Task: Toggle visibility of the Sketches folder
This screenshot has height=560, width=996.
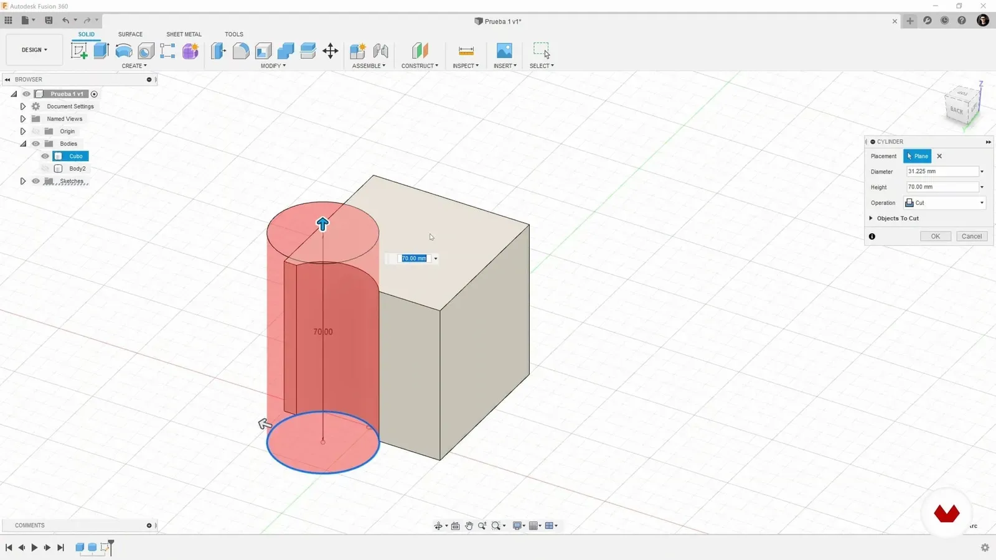Action: 35,181
